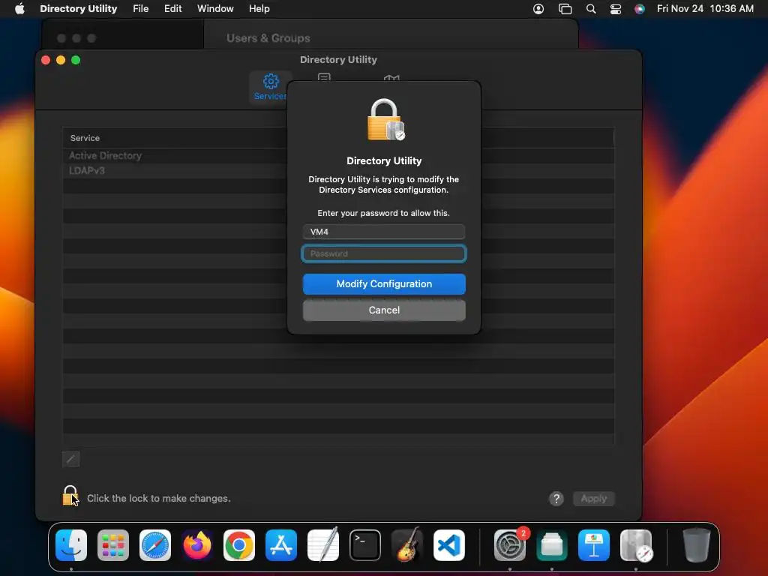The width and height of the screenshot is (768, 576).
Task: Click the Service column header
Action: (85, 138)
